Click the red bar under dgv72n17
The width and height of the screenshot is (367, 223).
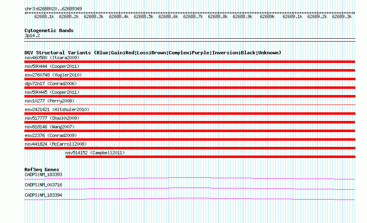point(190,88)
